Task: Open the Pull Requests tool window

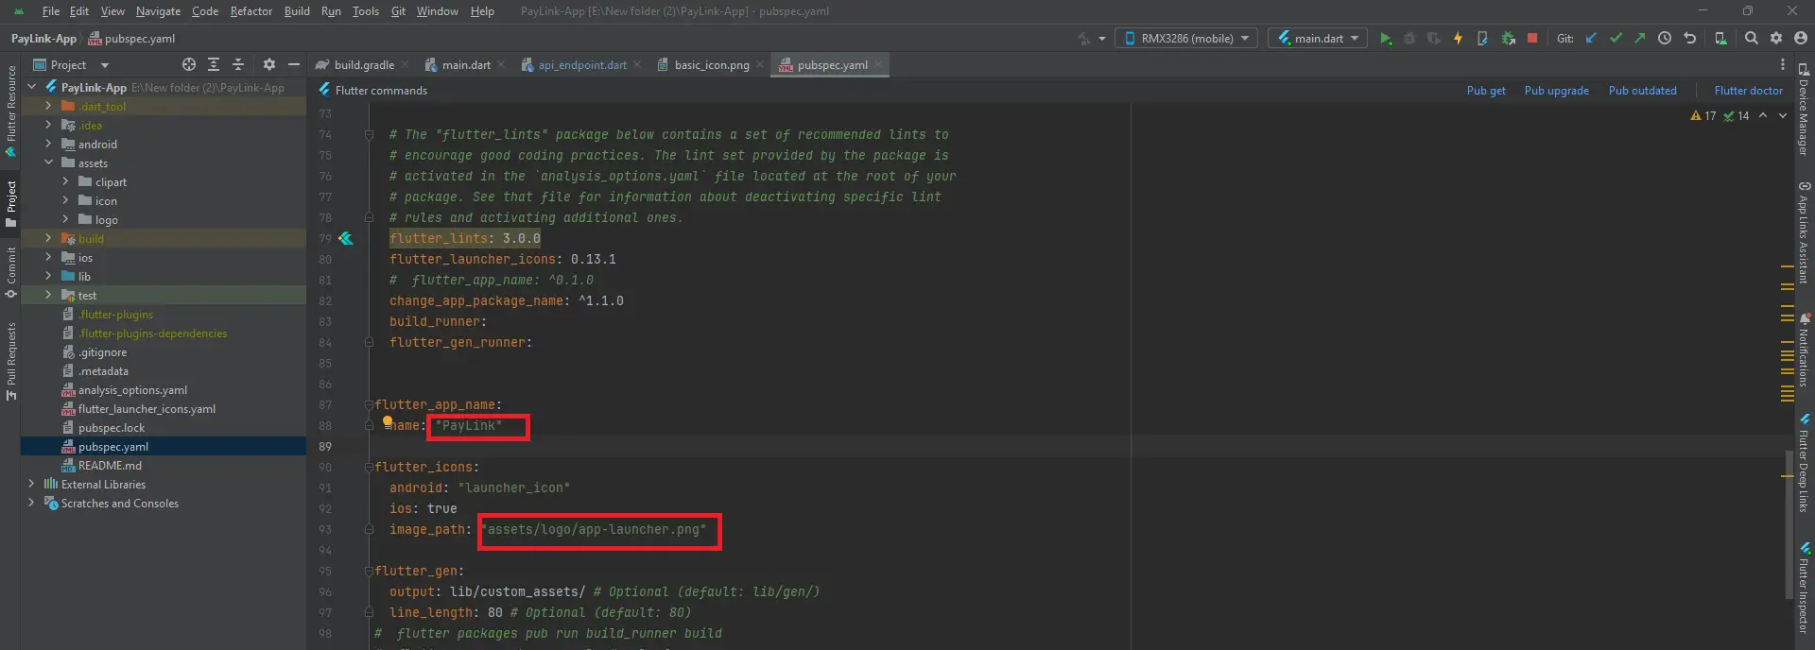Action: (x=11, y=362)
